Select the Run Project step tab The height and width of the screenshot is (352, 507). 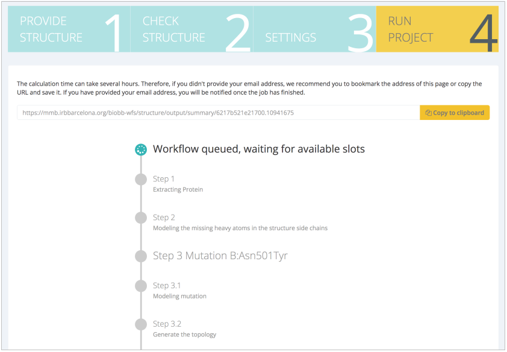437,29
